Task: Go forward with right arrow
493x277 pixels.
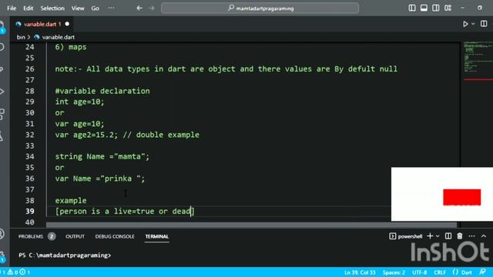Action: tap(152, 8)
